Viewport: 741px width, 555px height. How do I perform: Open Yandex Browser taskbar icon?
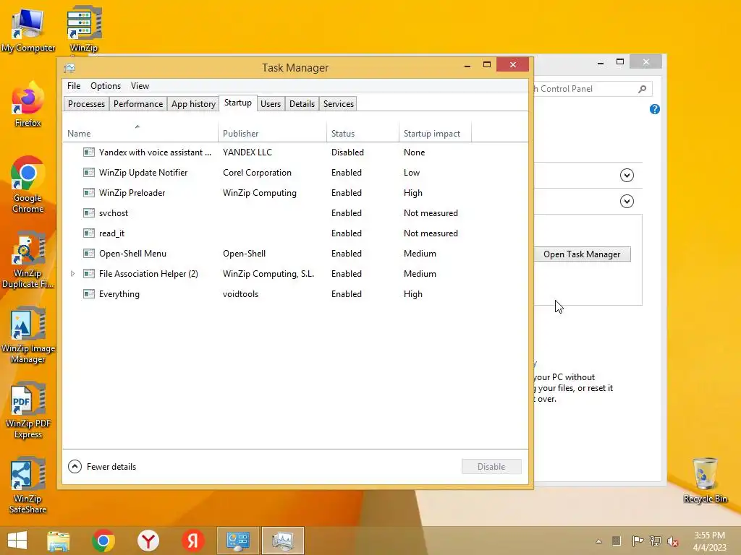click(x=148, y=541)
